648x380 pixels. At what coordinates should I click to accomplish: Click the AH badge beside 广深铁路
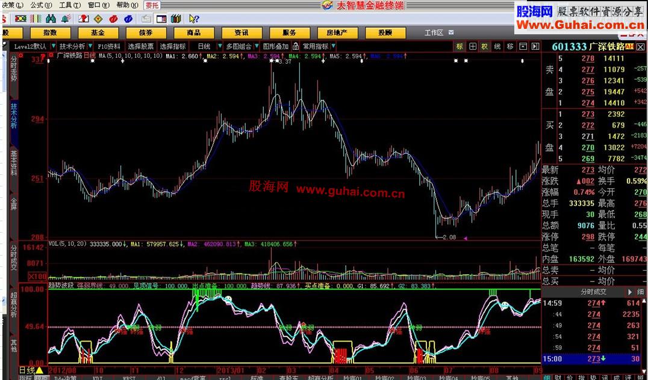629,47
